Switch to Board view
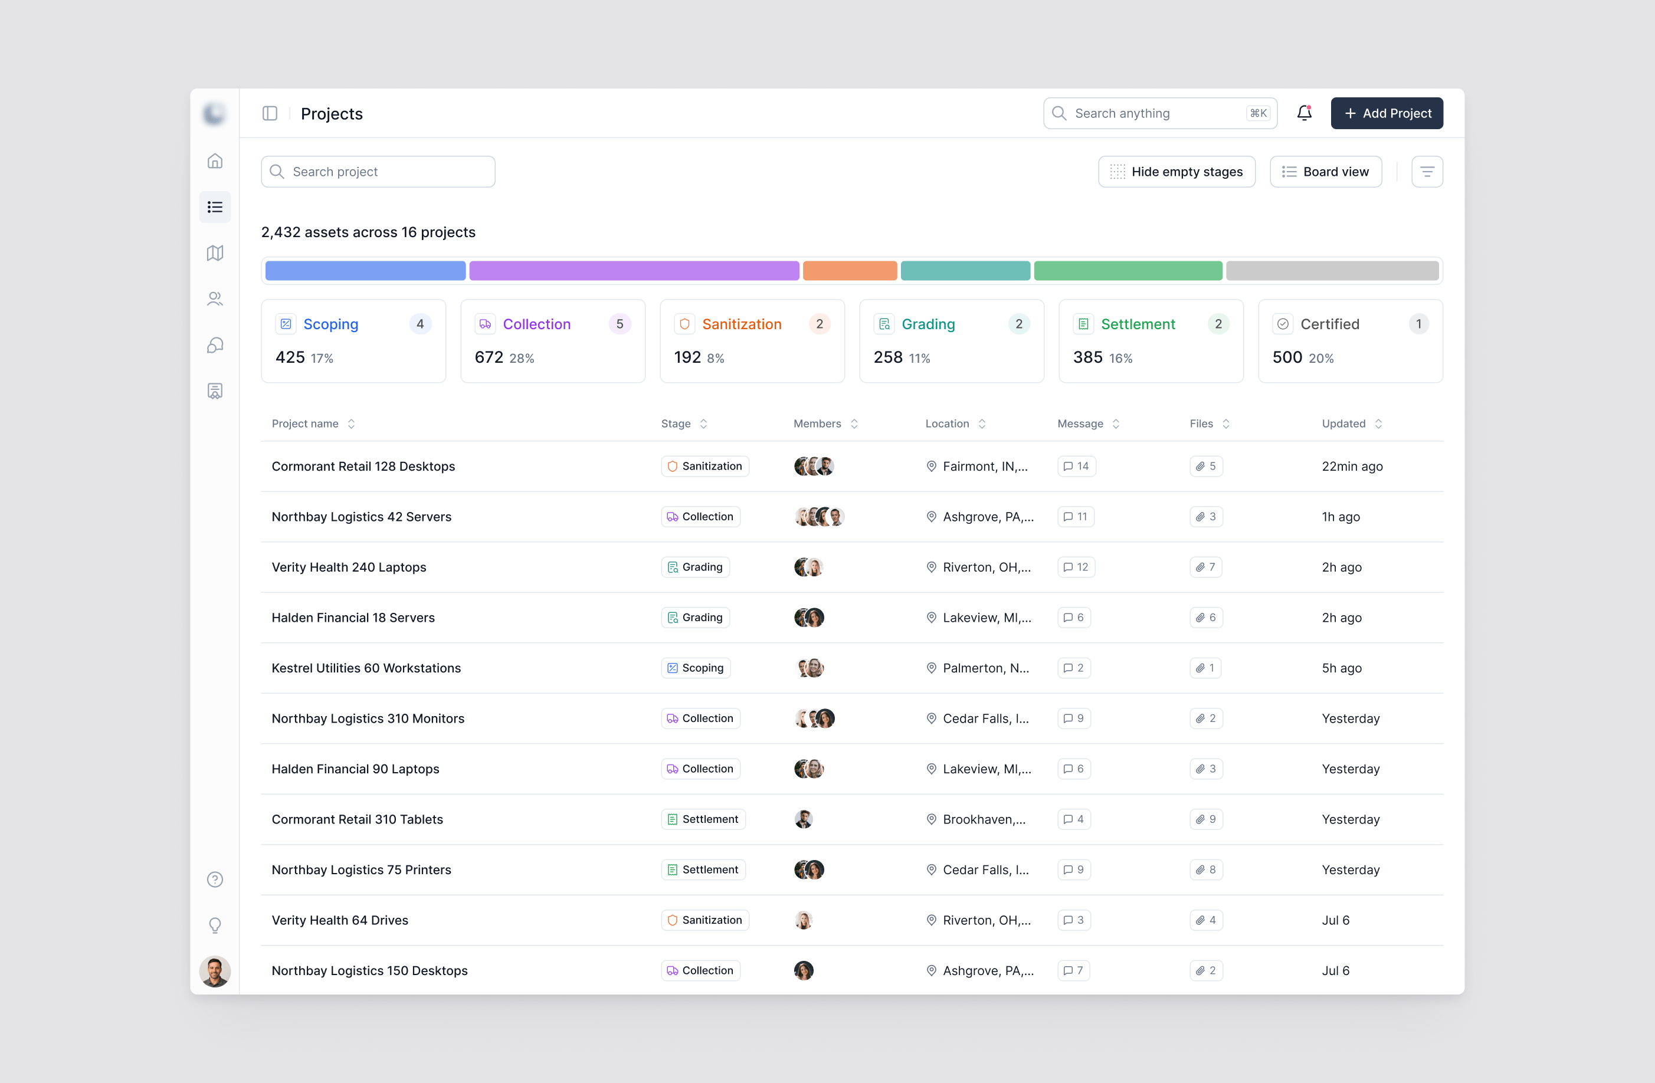This screenshot has height=1083, width=1655. (x=1325, y=172)
